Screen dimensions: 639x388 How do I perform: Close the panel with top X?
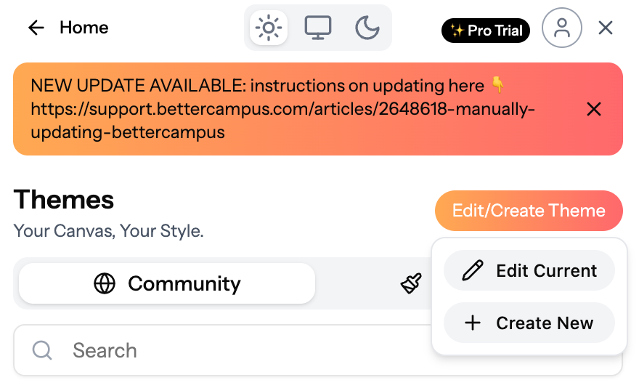click(606, 28)
